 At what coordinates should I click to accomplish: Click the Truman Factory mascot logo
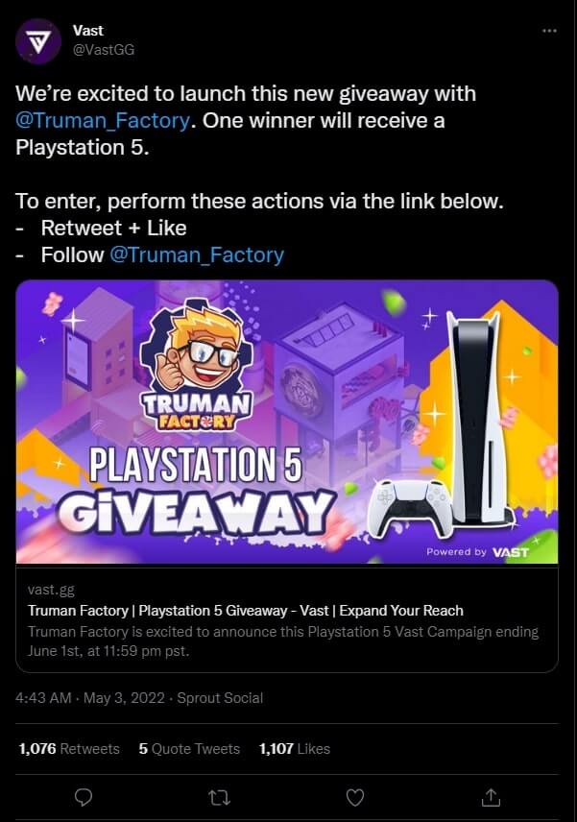(x=195, y=366)
